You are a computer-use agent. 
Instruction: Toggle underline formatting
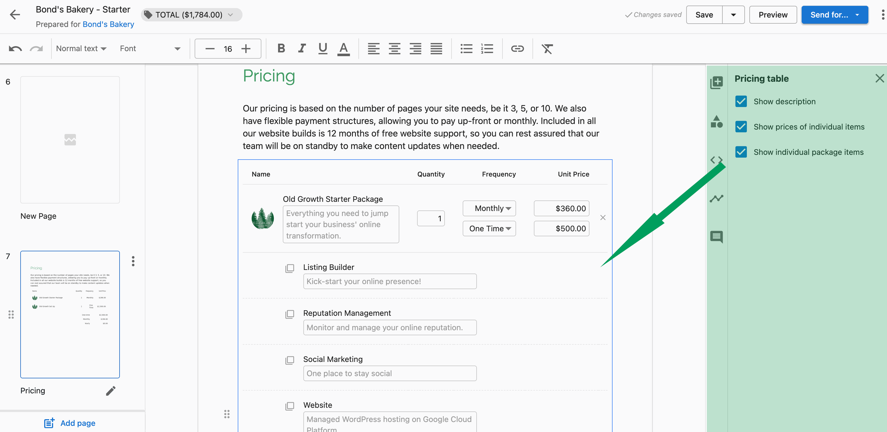[323, 49]
